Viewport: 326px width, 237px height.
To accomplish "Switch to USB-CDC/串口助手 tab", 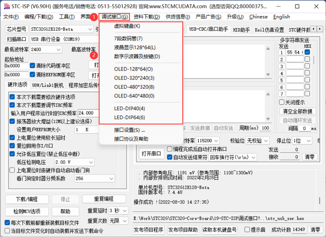I will [x=208, y=29].
